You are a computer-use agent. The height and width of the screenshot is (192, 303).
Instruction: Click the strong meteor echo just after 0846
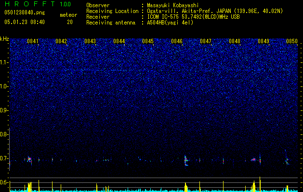point(186,161)
